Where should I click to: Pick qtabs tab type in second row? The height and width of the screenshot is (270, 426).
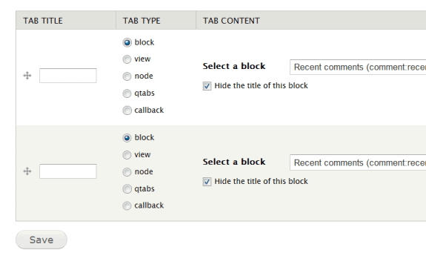click(127, 189)
